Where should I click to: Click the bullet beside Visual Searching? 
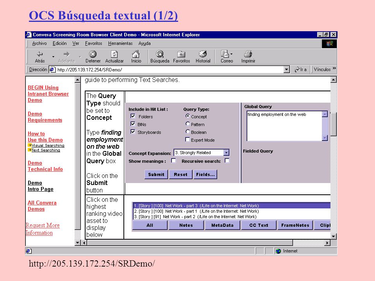click(x=30, y=145)
